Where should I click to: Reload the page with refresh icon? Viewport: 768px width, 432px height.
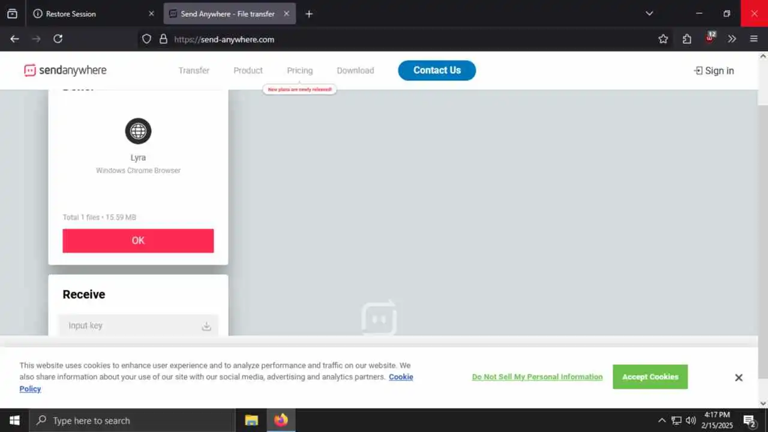(x=58, y=39)
